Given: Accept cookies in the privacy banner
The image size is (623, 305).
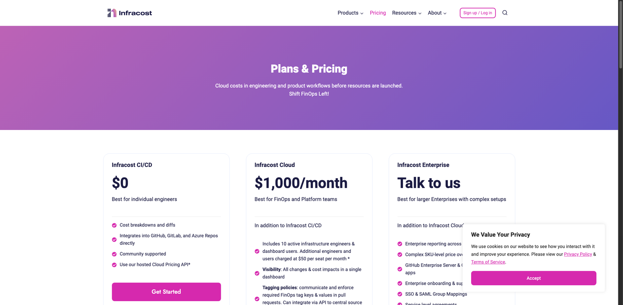Looking at the screenshot, I should tap(533, 278).
